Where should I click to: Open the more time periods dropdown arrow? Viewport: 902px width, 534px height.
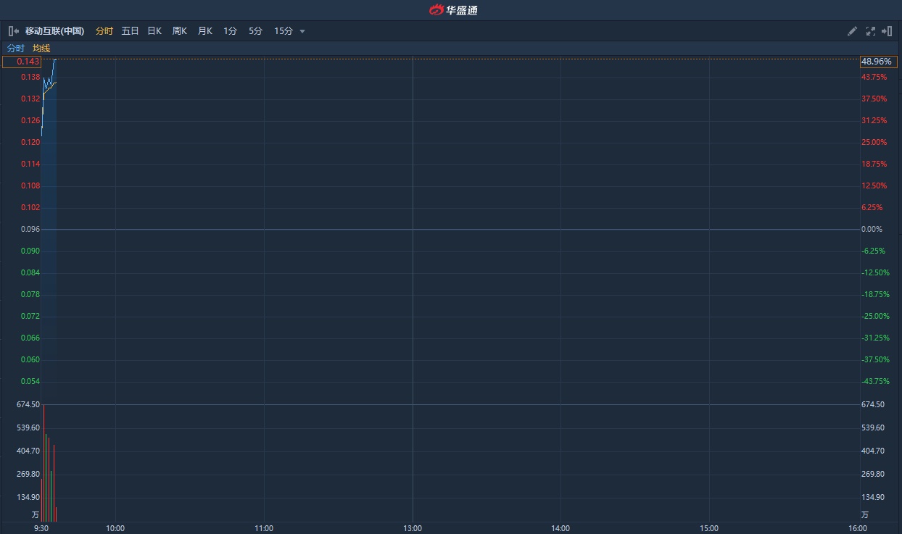[302, 31]
